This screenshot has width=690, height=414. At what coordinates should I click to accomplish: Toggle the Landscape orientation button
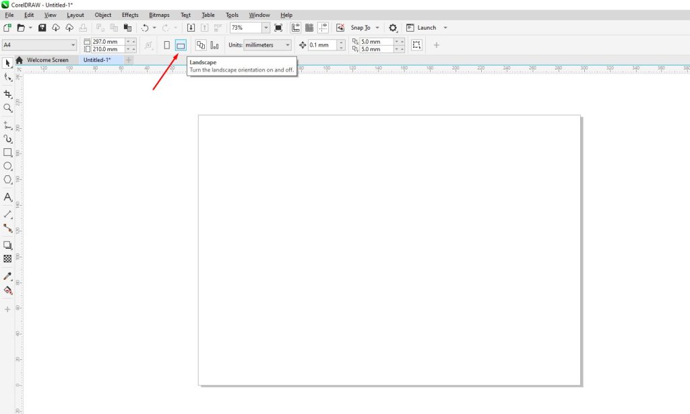click(x=180, y=45)
